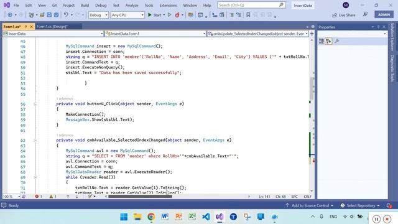The width and height of the screenshot is (398, 224).
Task: Click the Property Pages wrench icon
Action: click(x=337, y=41)
